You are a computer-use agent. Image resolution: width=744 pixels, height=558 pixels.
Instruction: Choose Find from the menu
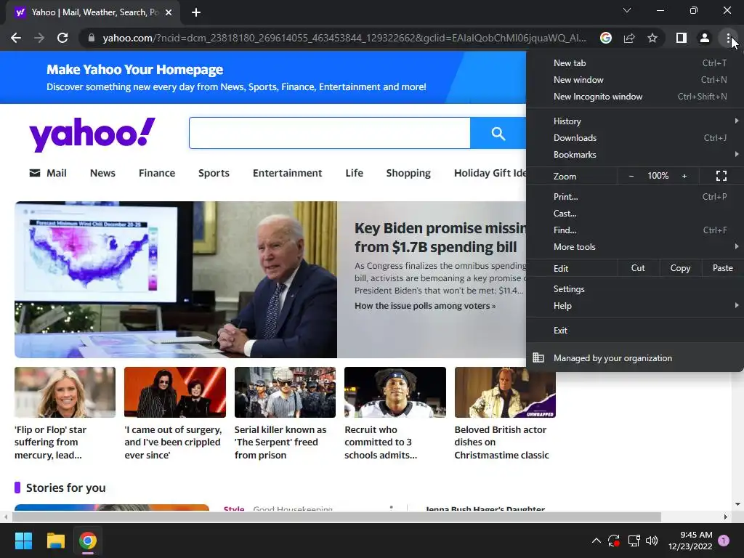pyautogui.click(x=635, y=230)
